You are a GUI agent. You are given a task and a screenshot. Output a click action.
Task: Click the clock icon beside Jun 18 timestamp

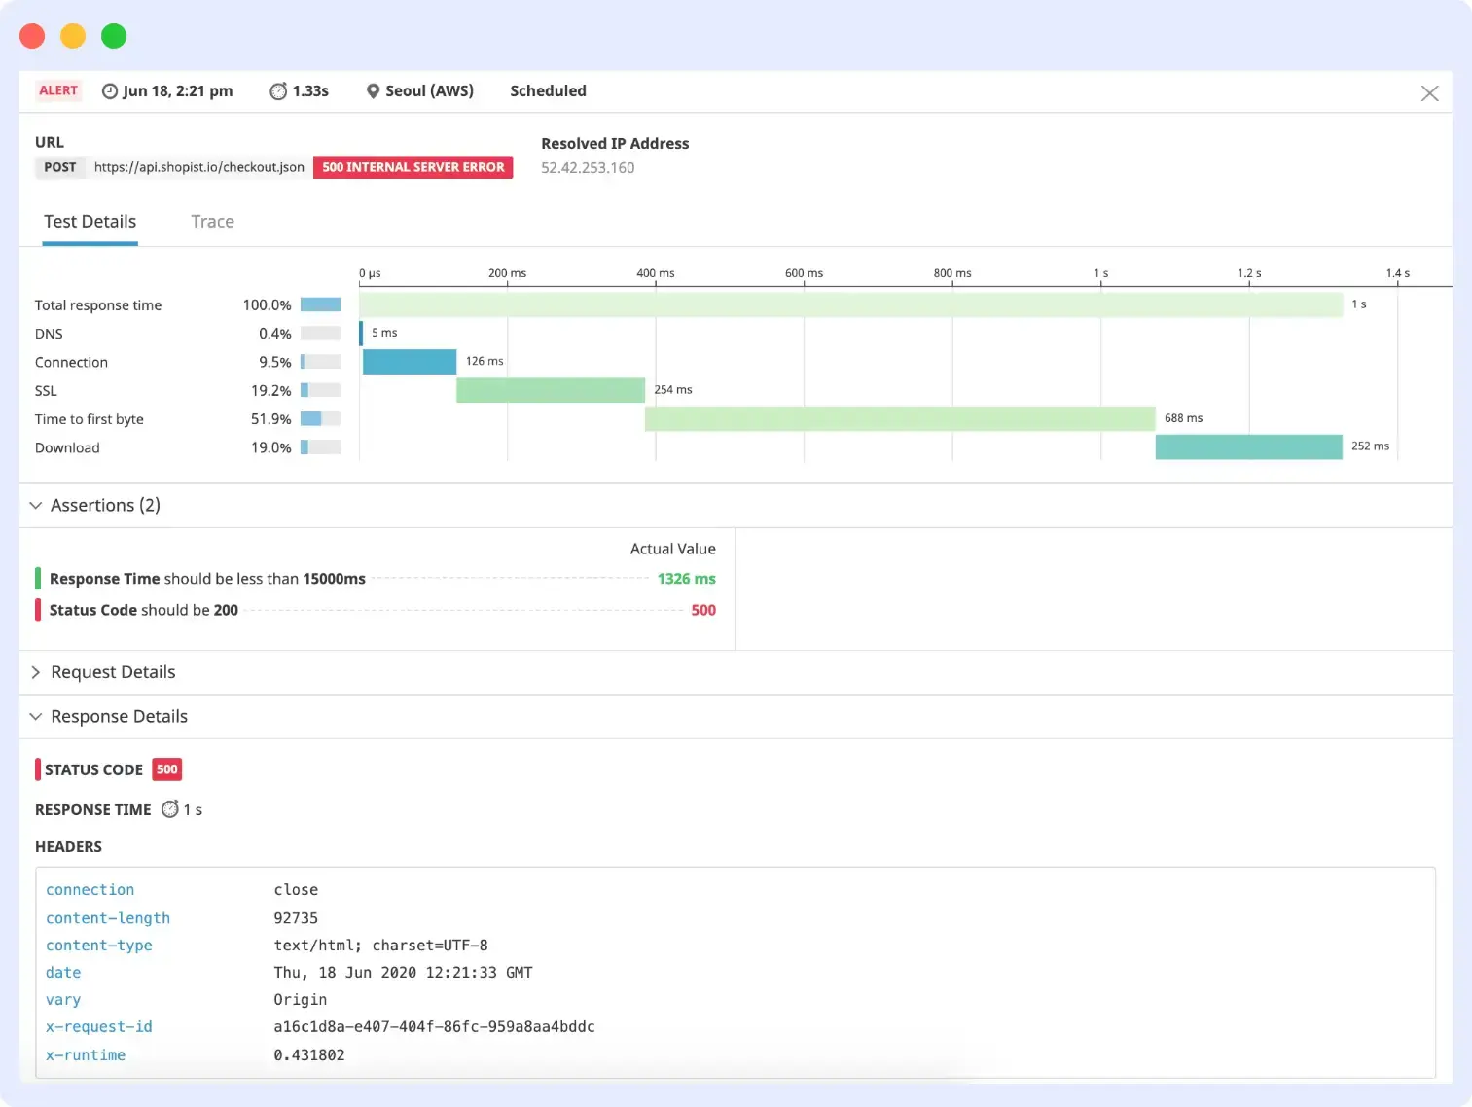[x=110, y=91]
